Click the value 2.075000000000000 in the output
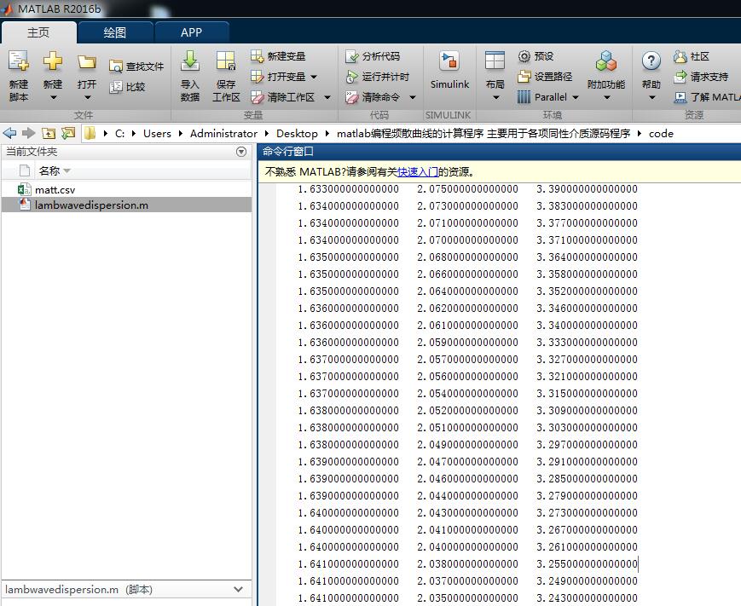Image resolution: width=741 pixels, height=606 pixels. (x=467, y=189)
